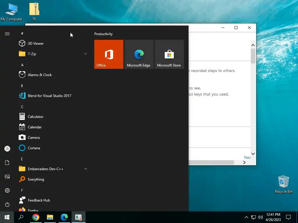Click the Office tile

[x=109, y=54]
